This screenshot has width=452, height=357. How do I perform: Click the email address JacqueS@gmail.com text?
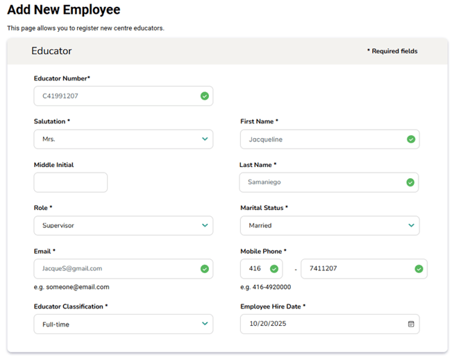pyautogui.click(x=72, y=268)
